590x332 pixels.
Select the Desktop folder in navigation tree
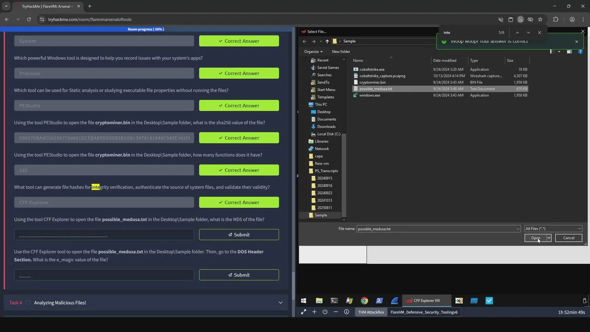pyautogui.click(x=324, y=112)
